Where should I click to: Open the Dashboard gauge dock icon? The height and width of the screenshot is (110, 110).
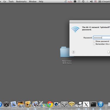click(x=6, y=104)
